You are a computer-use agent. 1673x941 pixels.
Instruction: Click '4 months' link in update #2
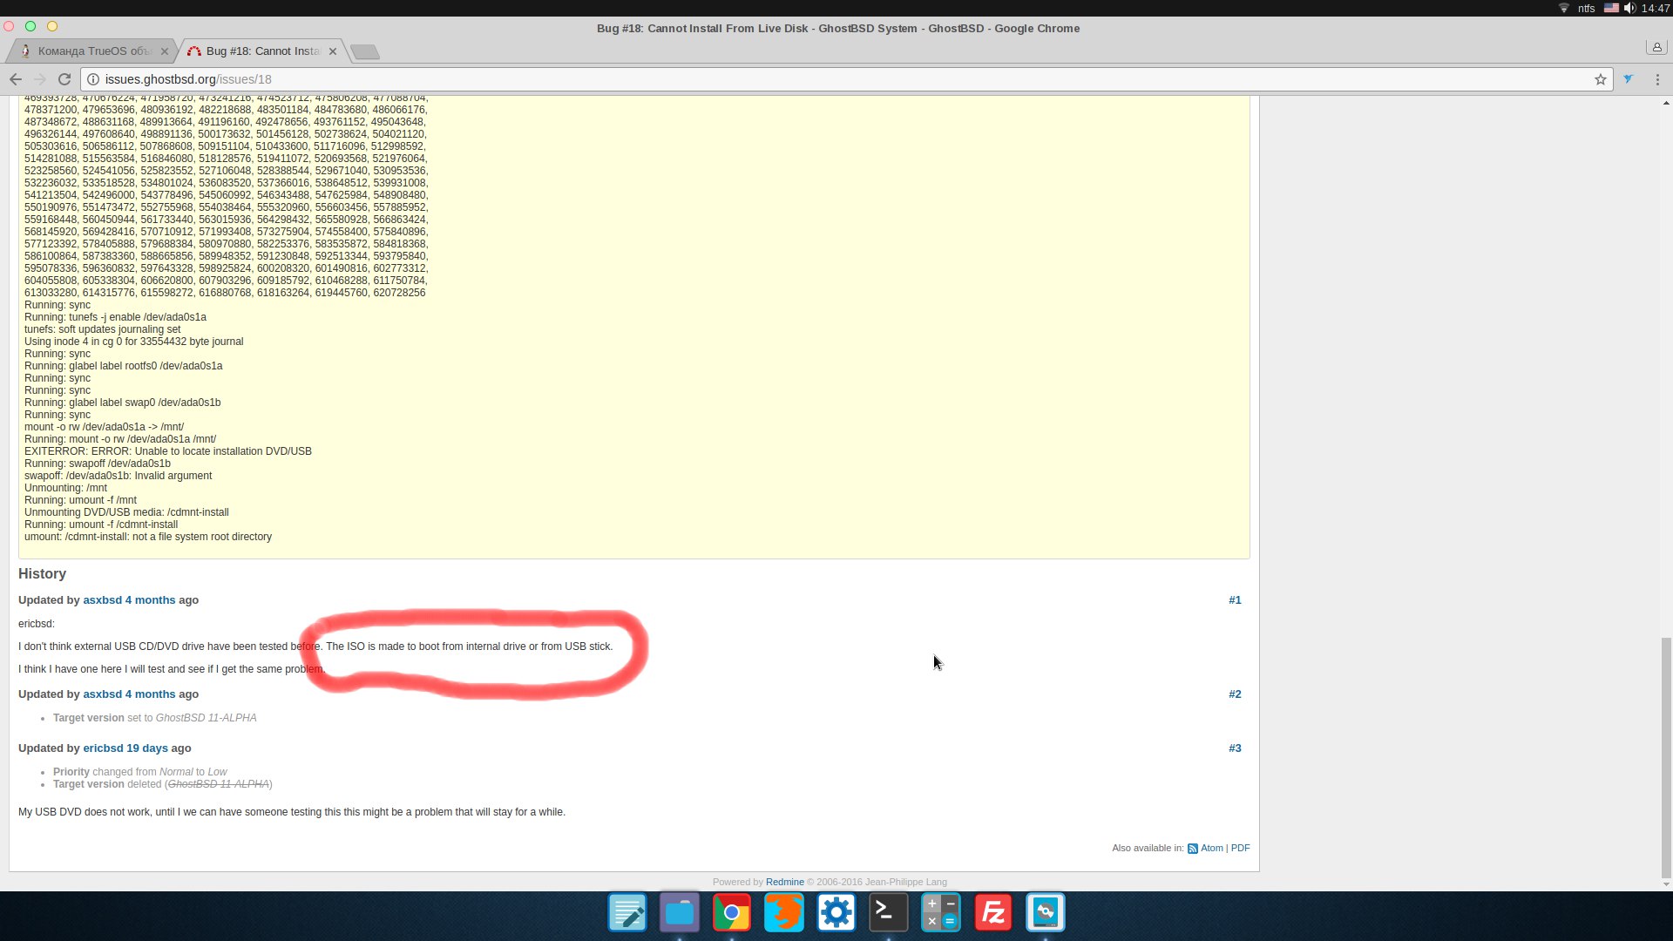pyautogui.click(x=150, y=694)
